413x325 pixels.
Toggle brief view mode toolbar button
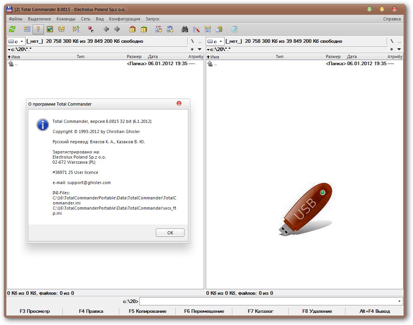click(x=27, y=29)
